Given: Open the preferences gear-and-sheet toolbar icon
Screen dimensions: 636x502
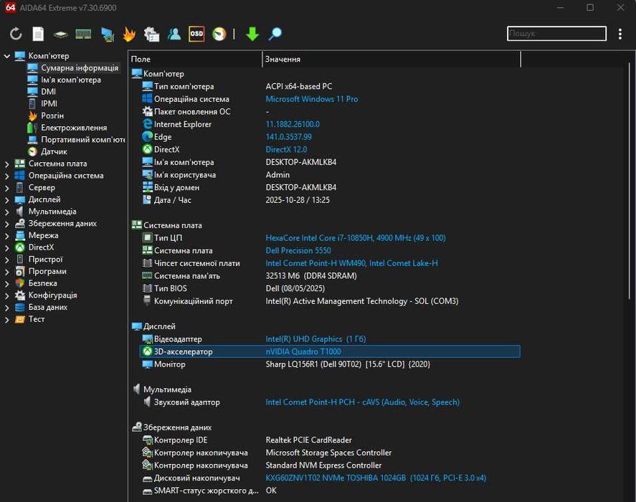Looking at the screenshot, I should click(152, 34).
